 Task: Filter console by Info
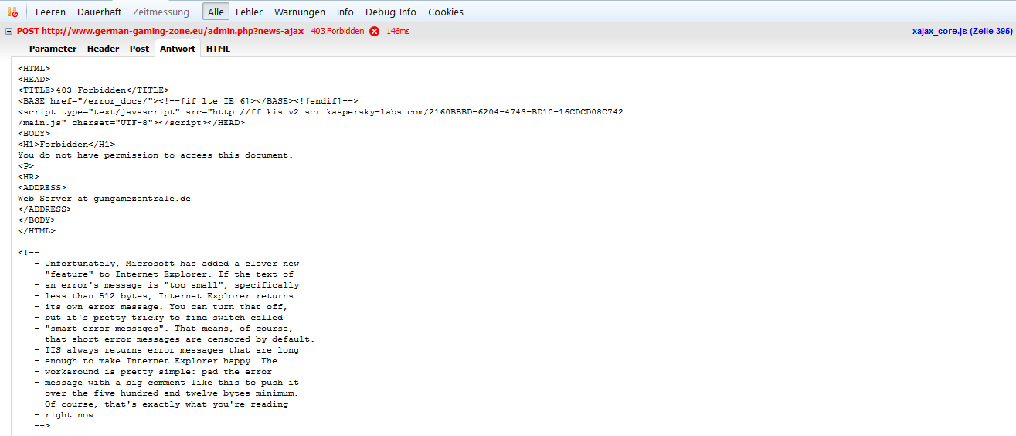[x=345, y=12]
